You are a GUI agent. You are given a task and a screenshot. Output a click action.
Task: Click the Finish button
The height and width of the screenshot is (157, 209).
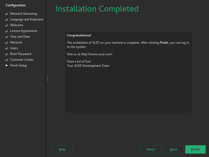click(x=195, y=149)
